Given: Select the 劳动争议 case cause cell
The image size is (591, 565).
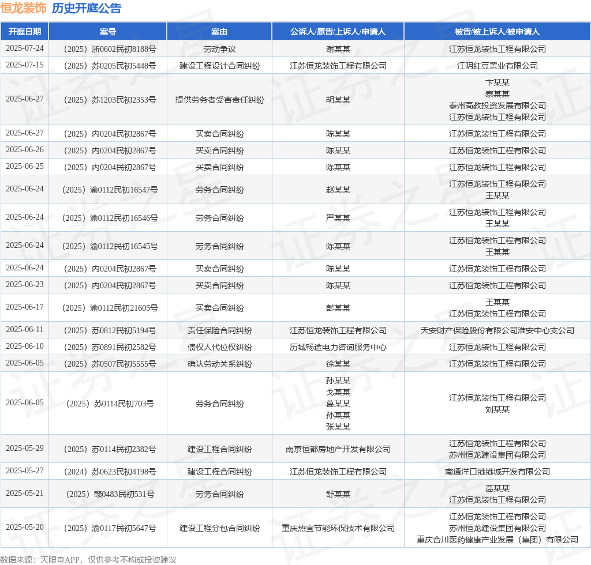Looking at the screenshot, I should point(219,49).
